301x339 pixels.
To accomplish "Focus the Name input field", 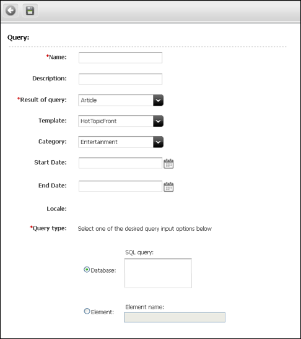I will [x=120, y=58].
